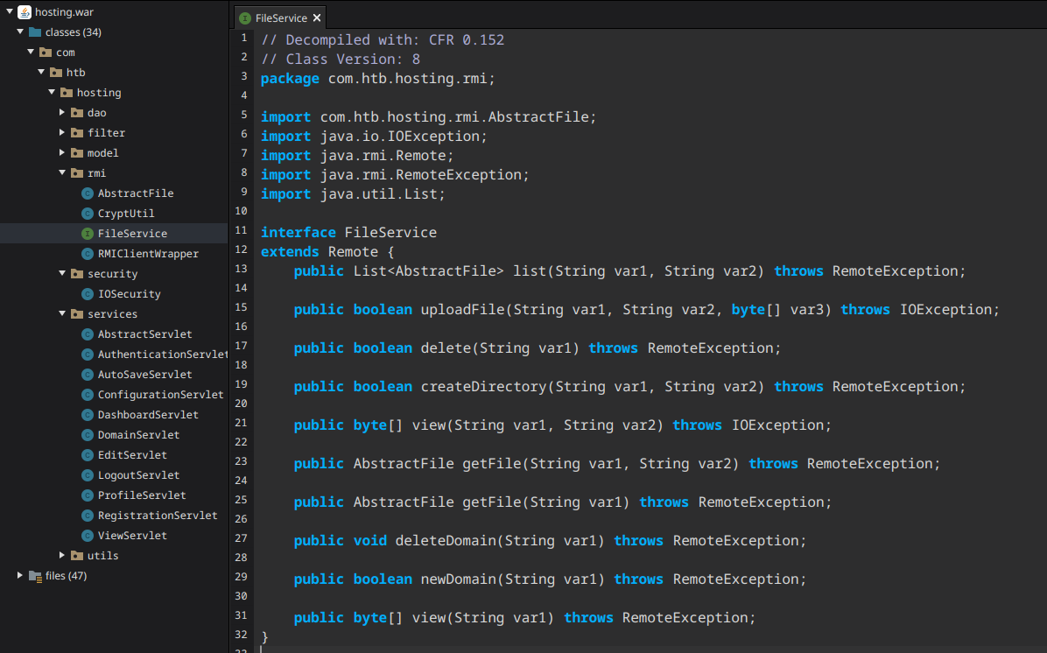1047x653 pixels.
Task: Click the newDomain method name in code
Action: [458, 579]
